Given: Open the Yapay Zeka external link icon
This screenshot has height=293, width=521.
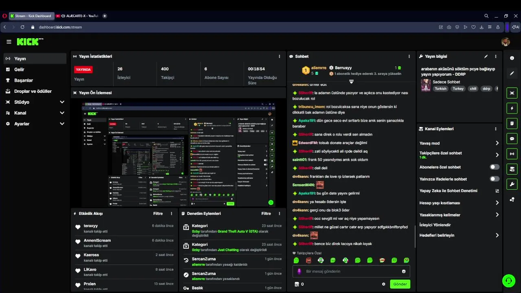Looking at the screenshot, I should tap(497, 191).
